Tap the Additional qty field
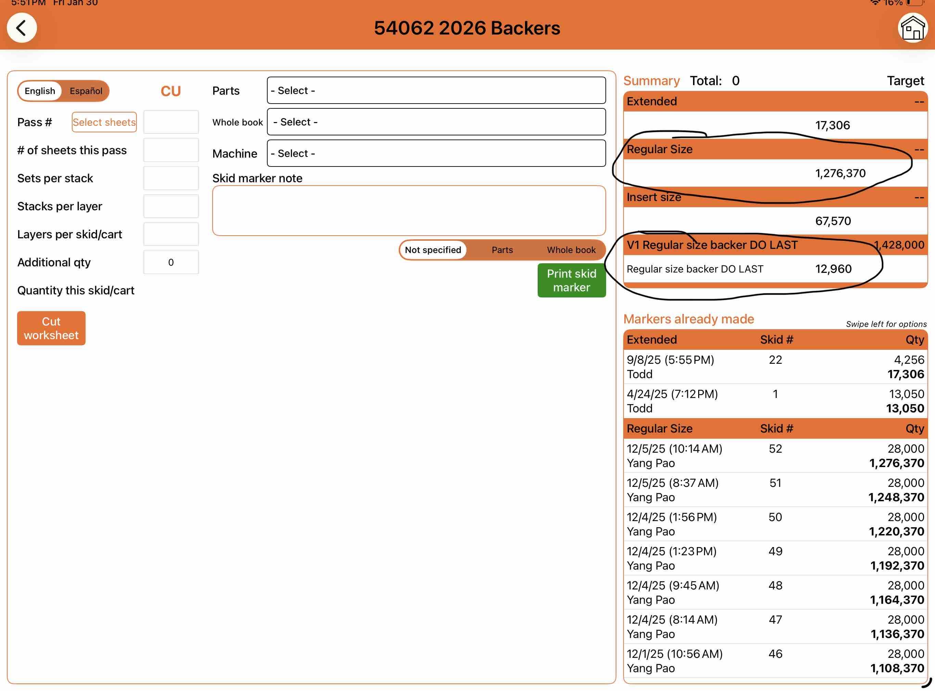 click(x=171, y=262)
